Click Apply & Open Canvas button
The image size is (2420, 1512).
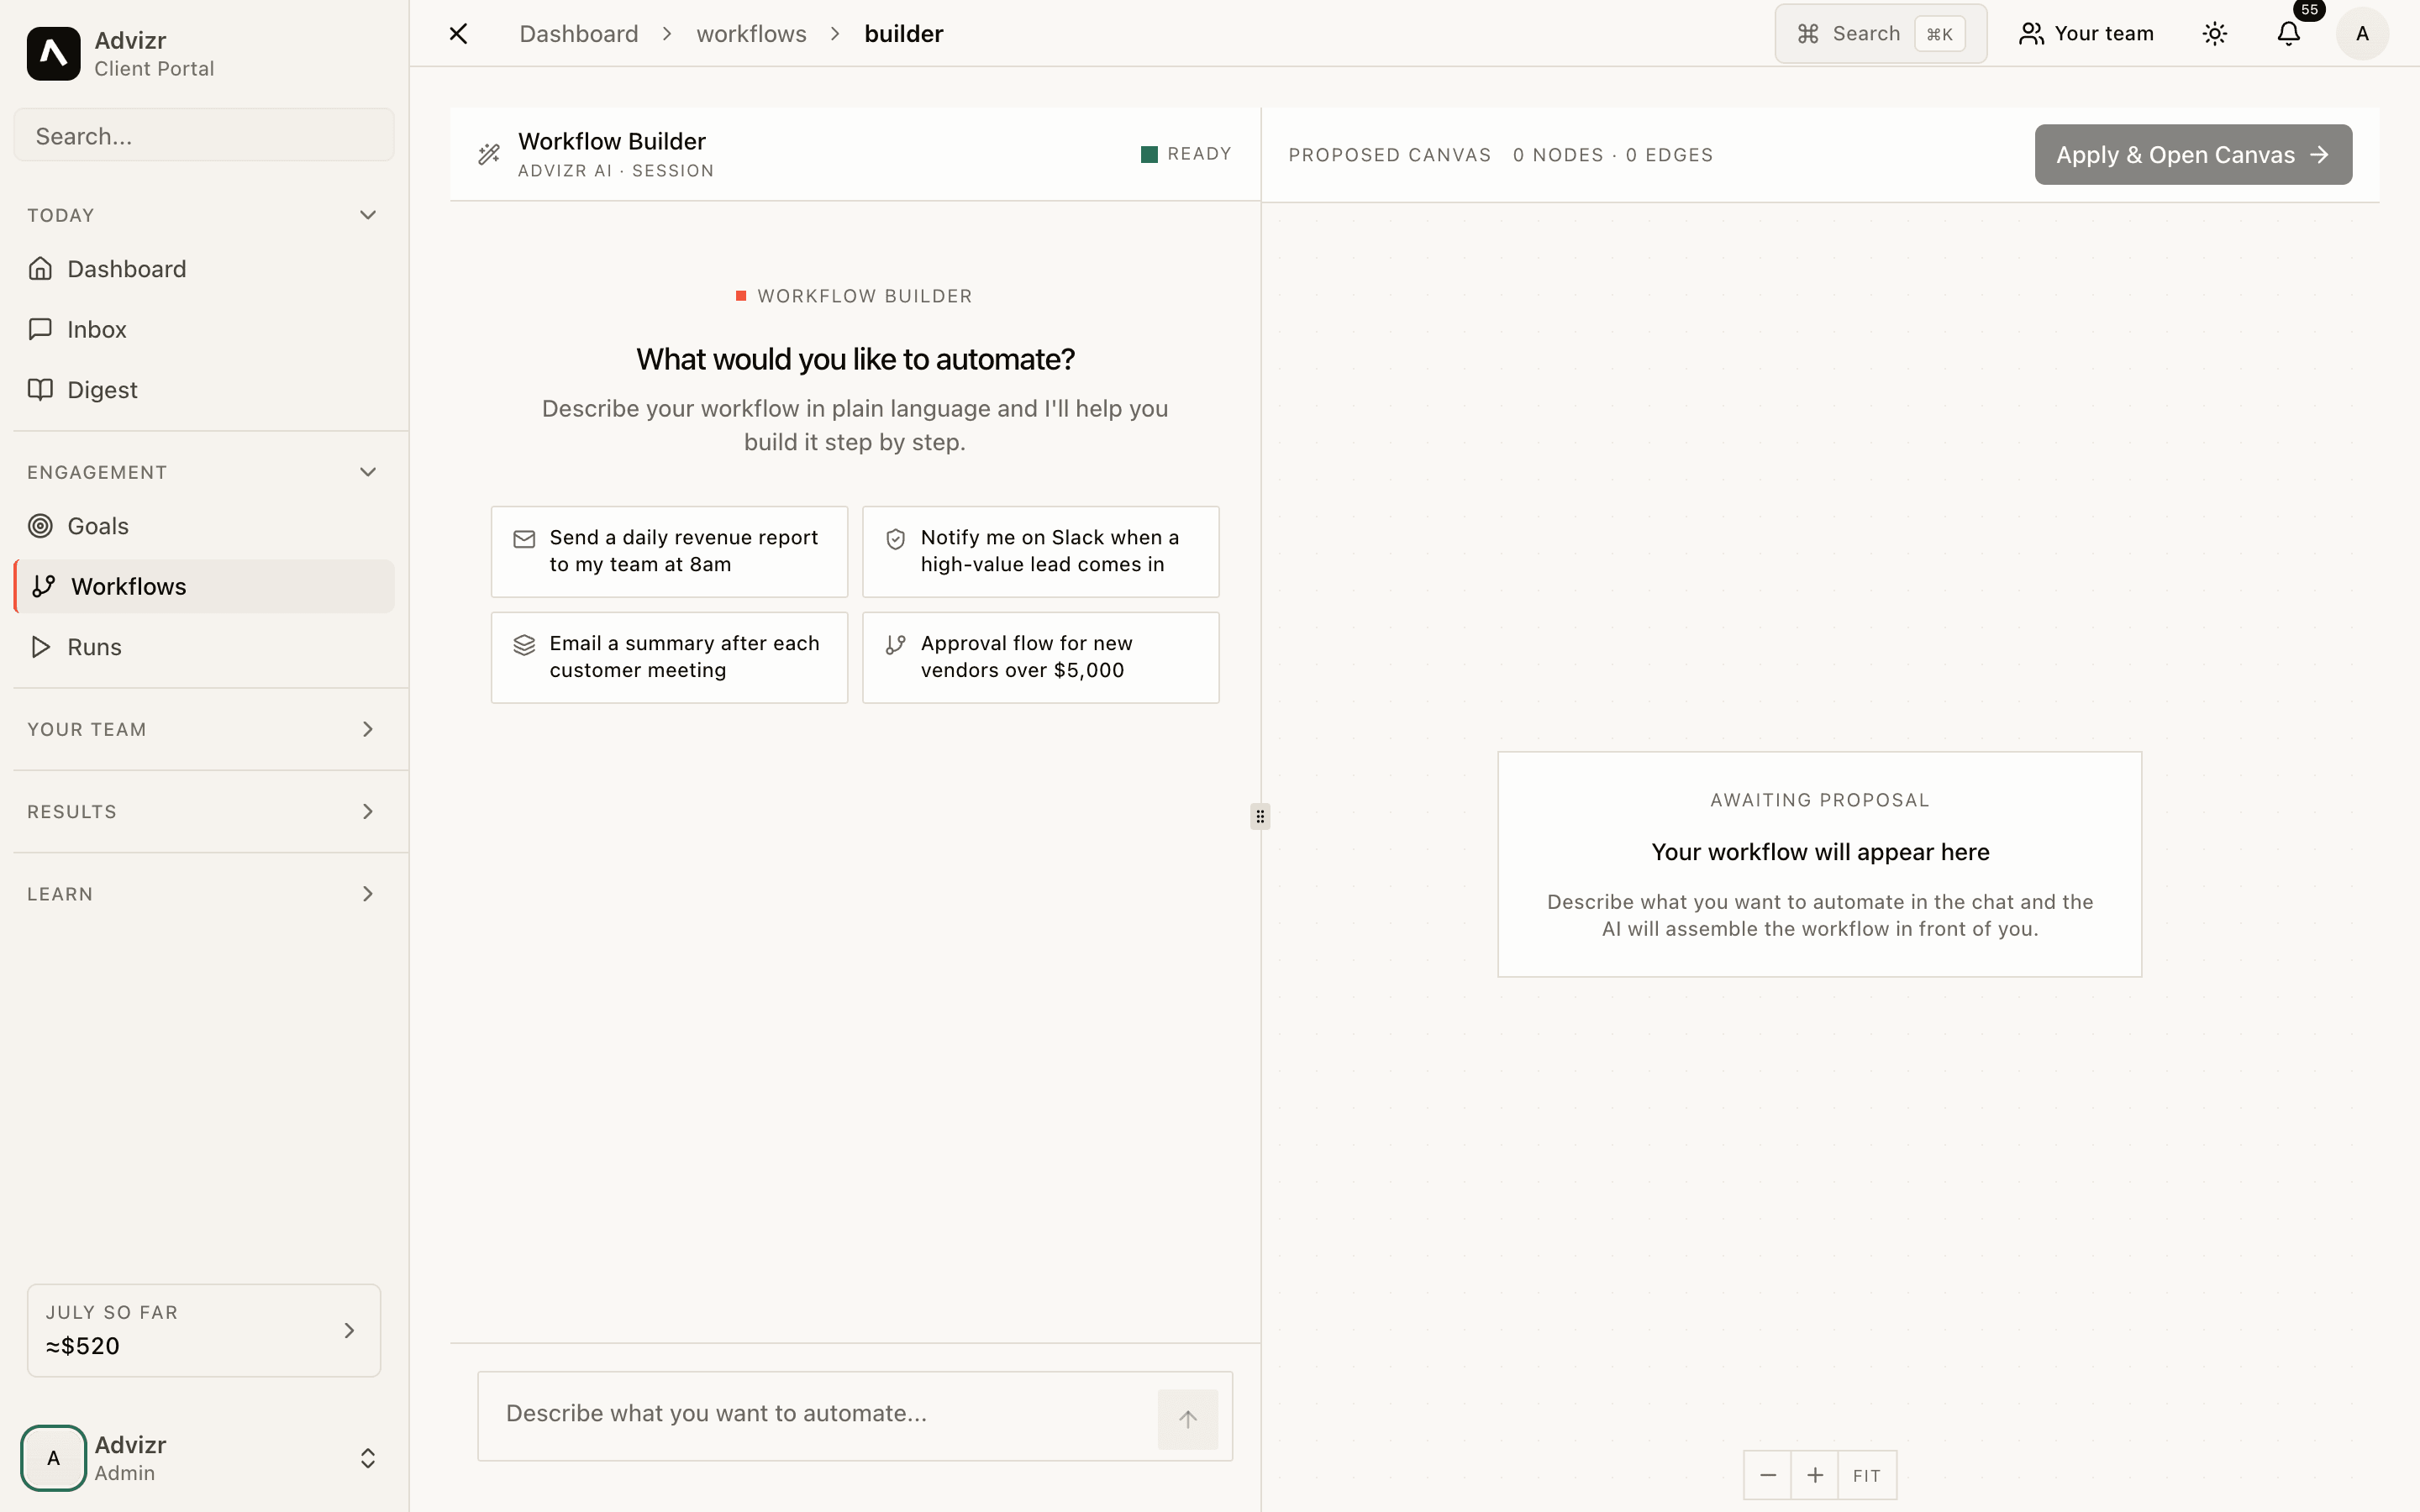point(2193,154)
